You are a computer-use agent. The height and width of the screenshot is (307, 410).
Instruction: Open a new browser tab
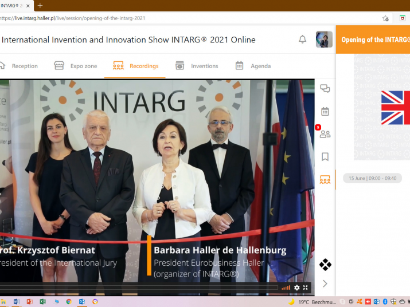pos(40,5)
